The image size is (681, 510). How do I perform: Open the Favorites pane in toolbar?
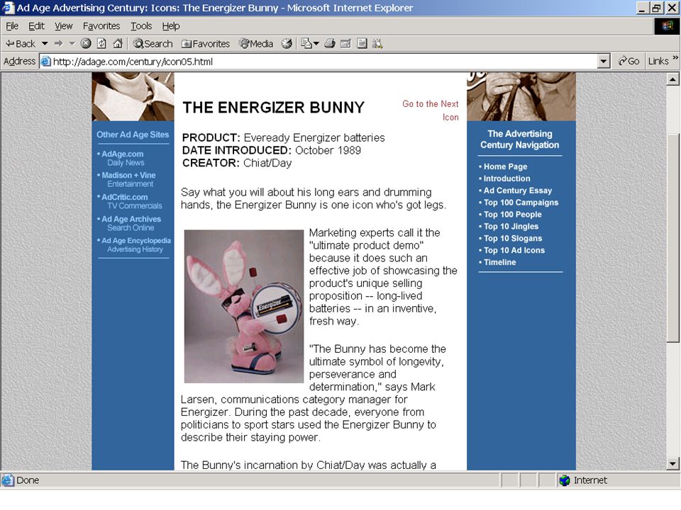(x=206, y=43)
